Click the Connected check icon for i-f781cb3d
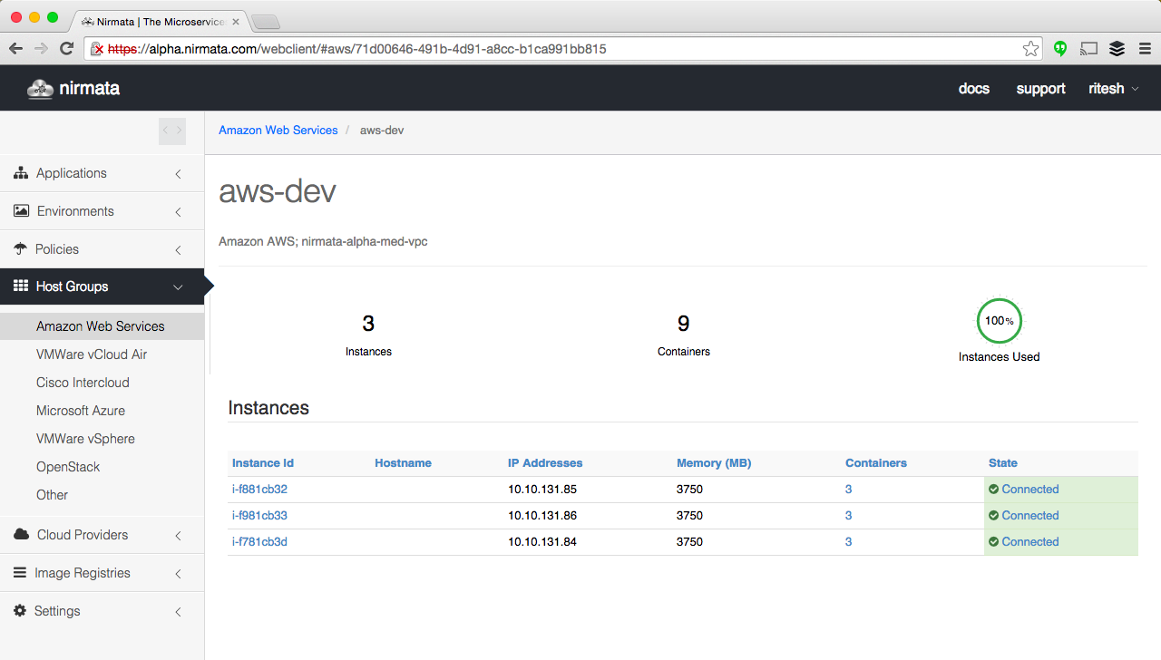The height and width of the screenshot is (660, 1161). 993,542
